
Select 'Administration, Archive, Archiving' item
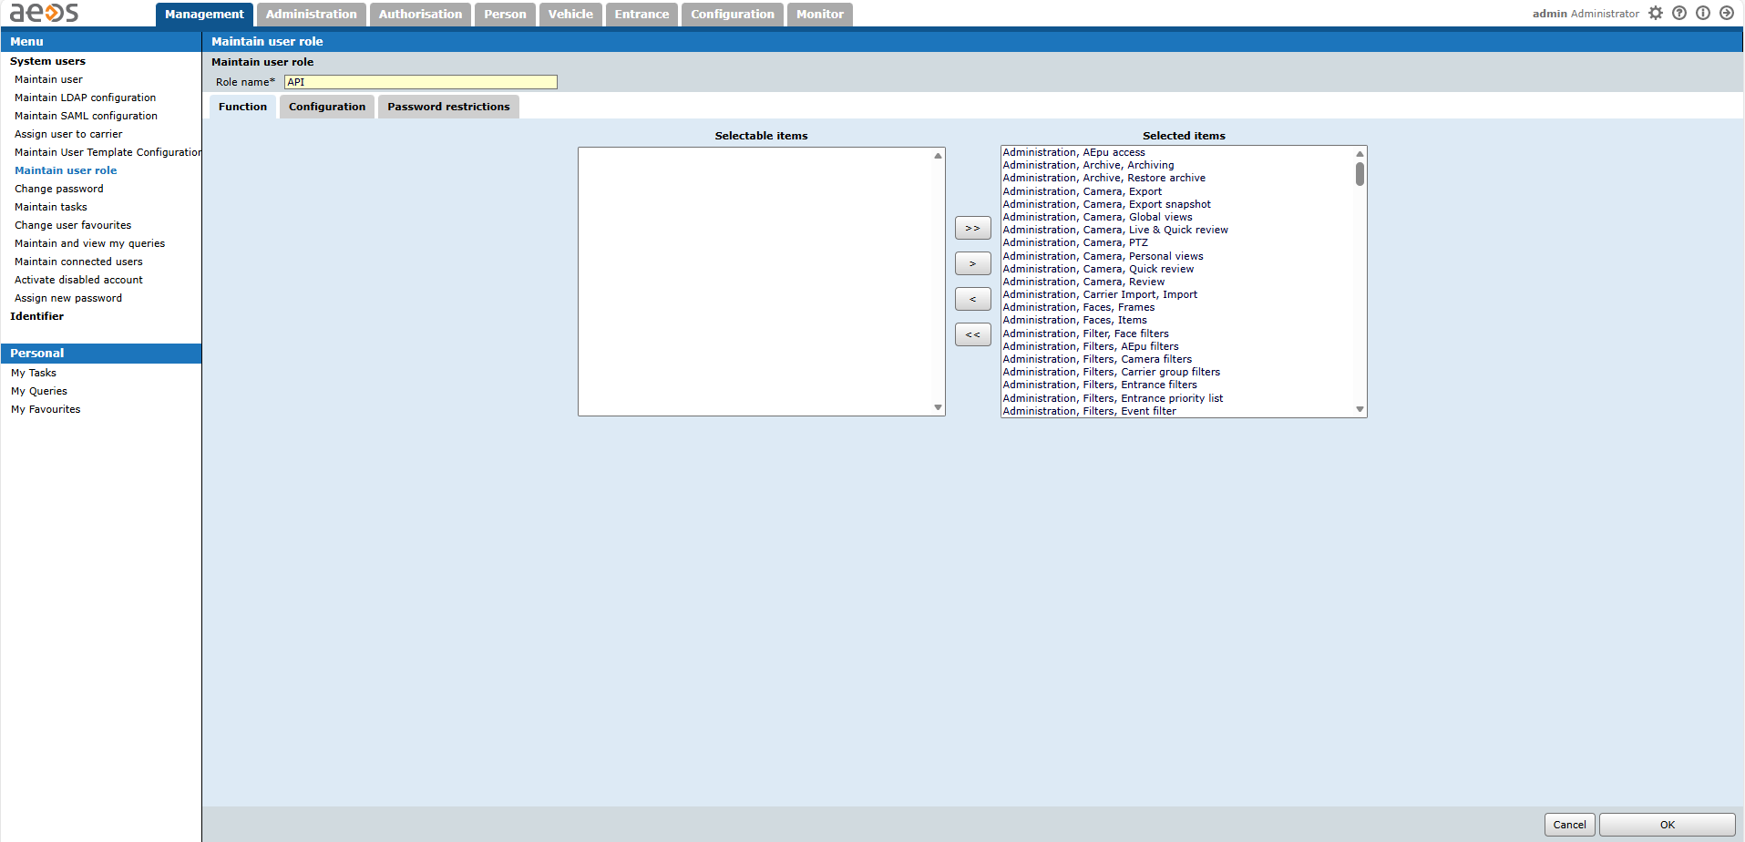pyautogui.click(x=1089, y=165)
